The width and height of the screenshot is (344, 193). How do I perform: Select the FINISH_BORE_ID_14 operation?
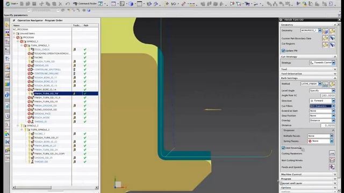click(x=45, y=90)
